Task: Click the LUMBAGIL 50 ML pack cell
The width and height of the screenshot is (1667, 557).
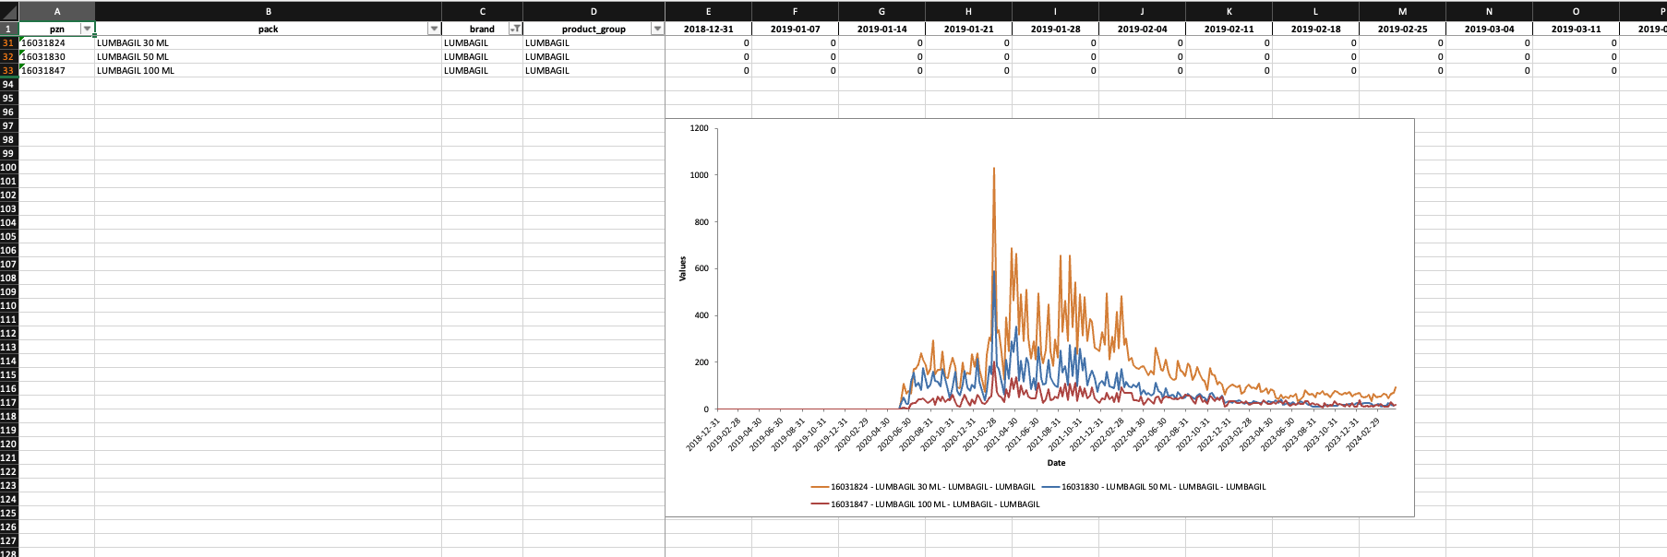Action: click(x=269, y=56)
